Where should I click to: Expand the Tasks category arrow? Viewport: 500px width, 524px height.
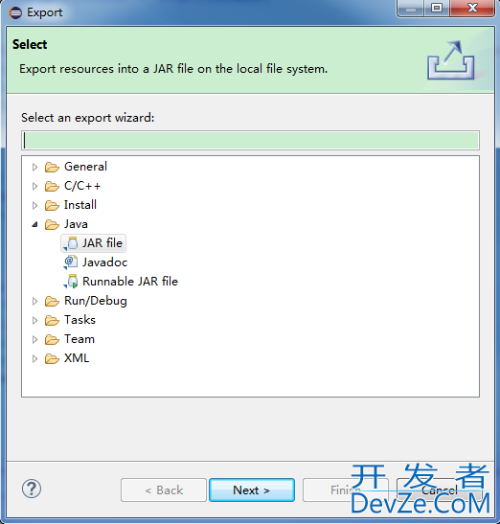click(x=34, y=321)
